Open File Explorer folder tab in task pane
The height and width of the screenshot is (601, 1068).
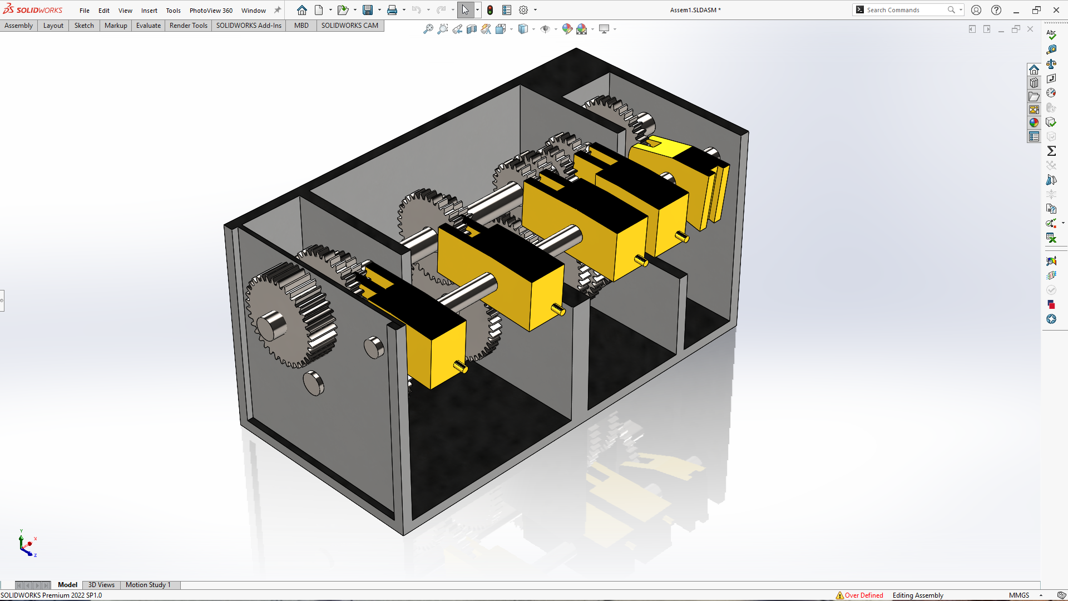(1034, 96)
